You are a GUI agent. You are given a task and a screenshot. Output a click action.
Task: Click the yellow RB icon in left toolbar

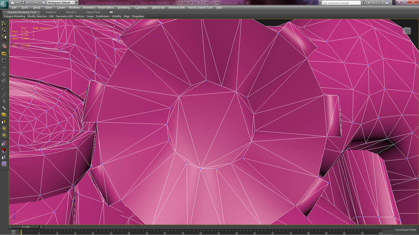tap(4, 53)
